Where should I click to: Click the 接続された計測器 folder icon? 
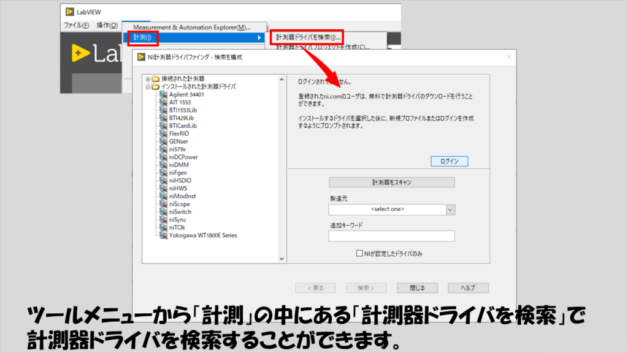pos(155,79)
